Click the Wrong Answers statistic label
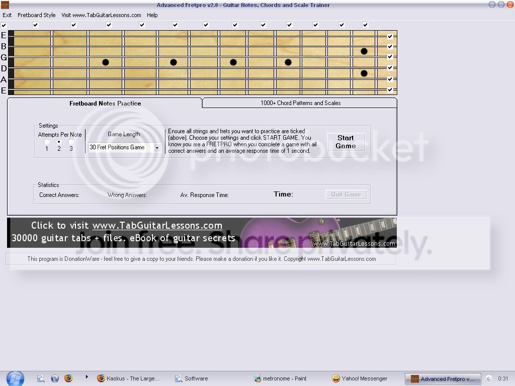515x386 pixels. pyautogui.click(x=127, y=195)
